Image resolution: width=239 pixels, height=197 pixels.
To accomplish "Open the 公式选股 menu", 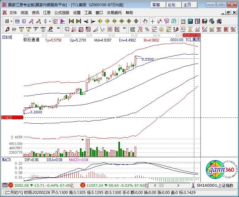I will point(62,13).
